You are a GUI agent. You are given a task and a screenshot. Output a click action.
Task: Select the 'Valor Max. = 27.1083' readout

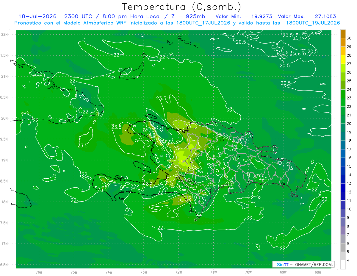[307, 16]
